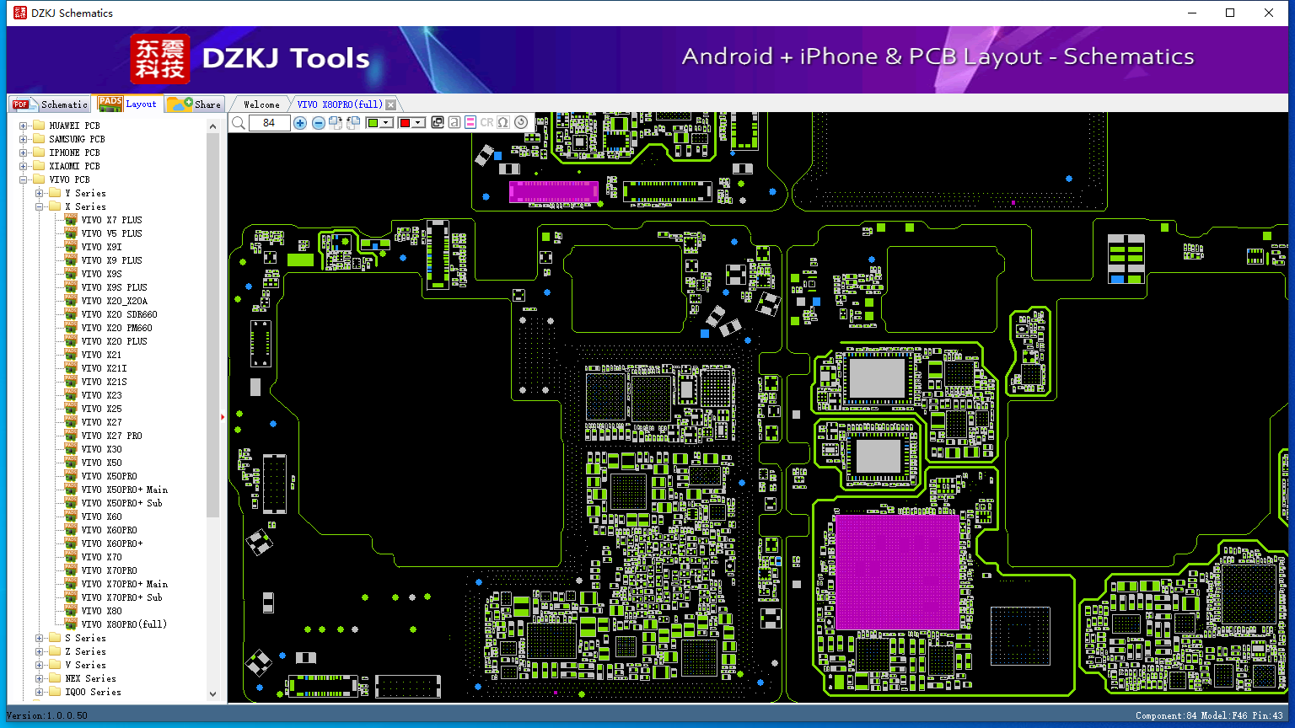Expand the NEX Series tree node
This screenshot has width=1295, height=728.
[40, 678]
